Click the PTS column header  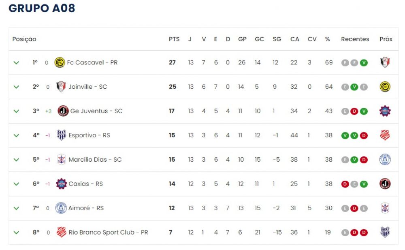click(x=174, y=39)
